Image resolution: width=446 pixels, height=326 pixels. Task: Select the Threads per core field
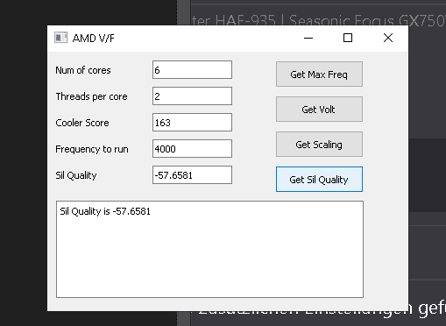[192, 96]
